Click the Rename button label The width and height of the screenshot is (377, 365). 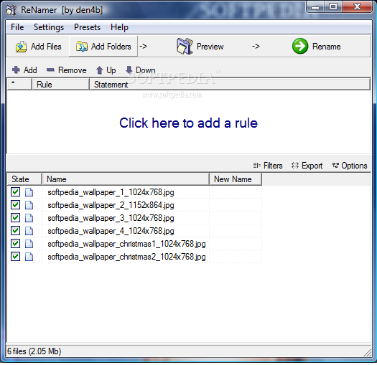pos(326,47)
